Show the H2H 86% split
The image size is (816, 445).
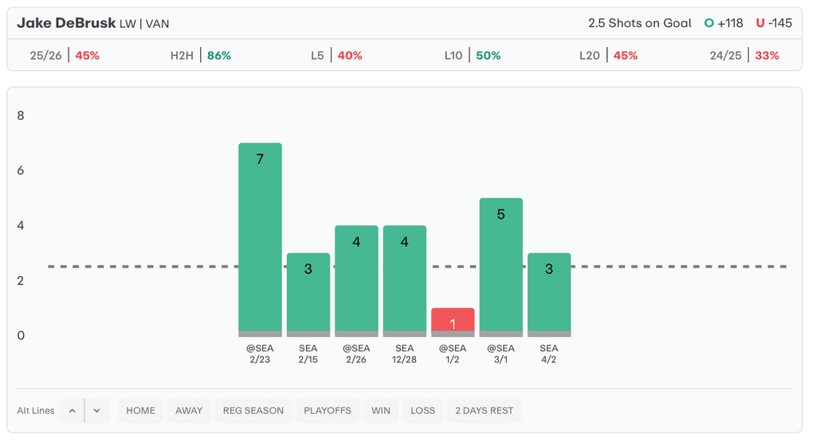[200, 56]
